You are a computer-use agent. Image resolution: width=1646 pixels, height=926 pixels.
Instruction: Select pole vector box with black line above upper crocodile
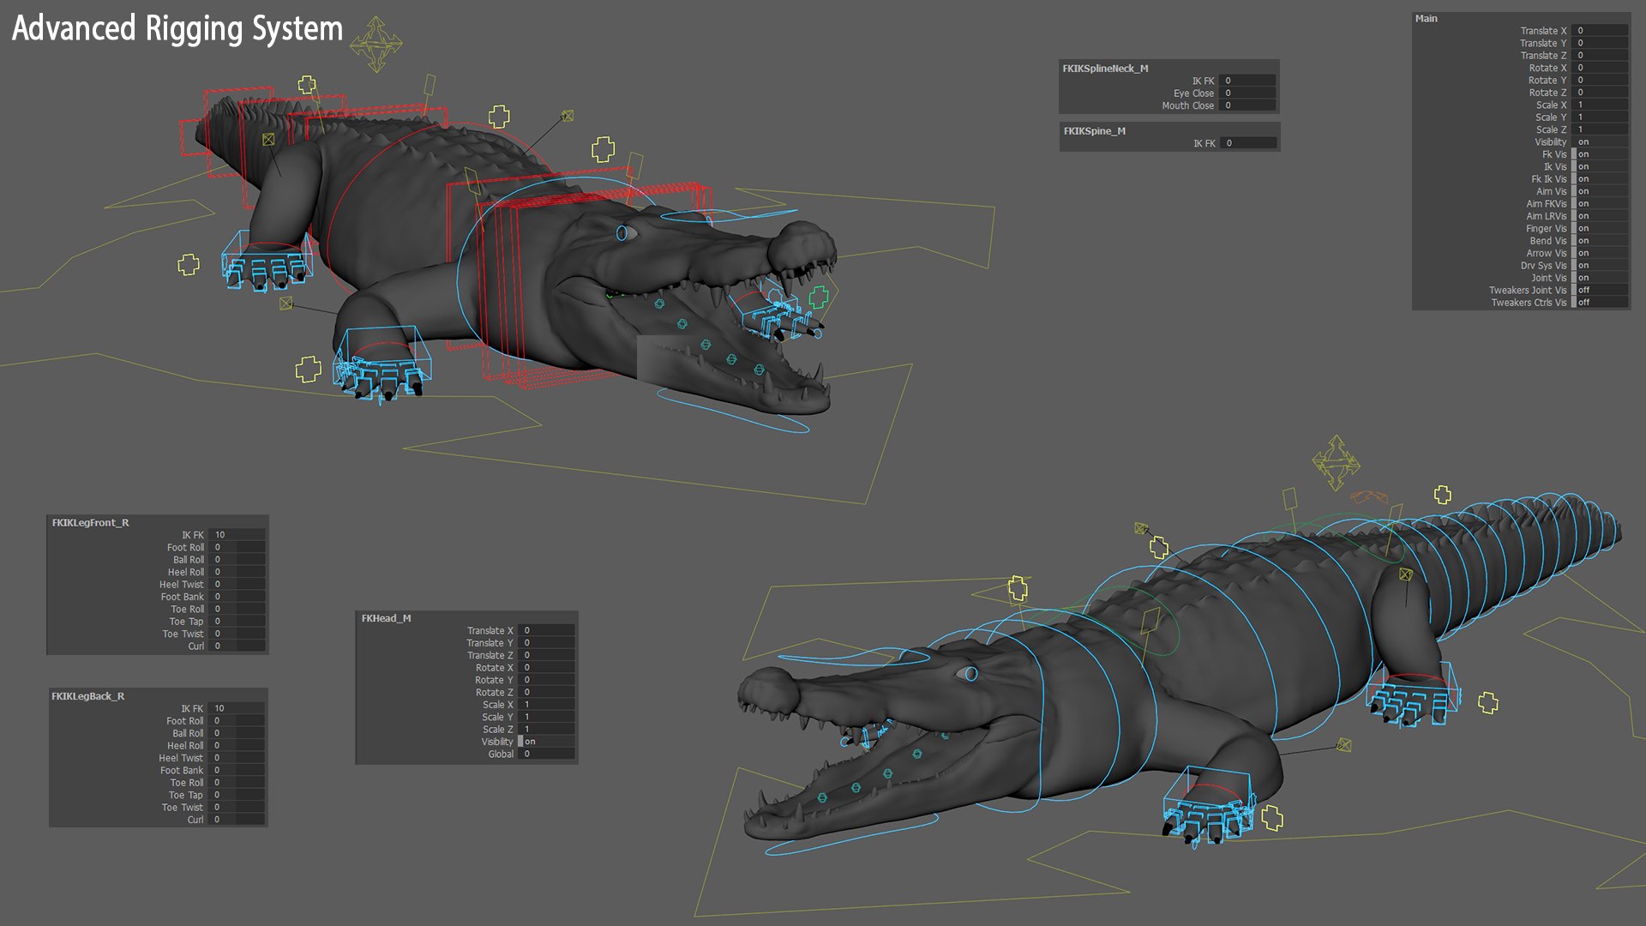[x=568, y=116]
